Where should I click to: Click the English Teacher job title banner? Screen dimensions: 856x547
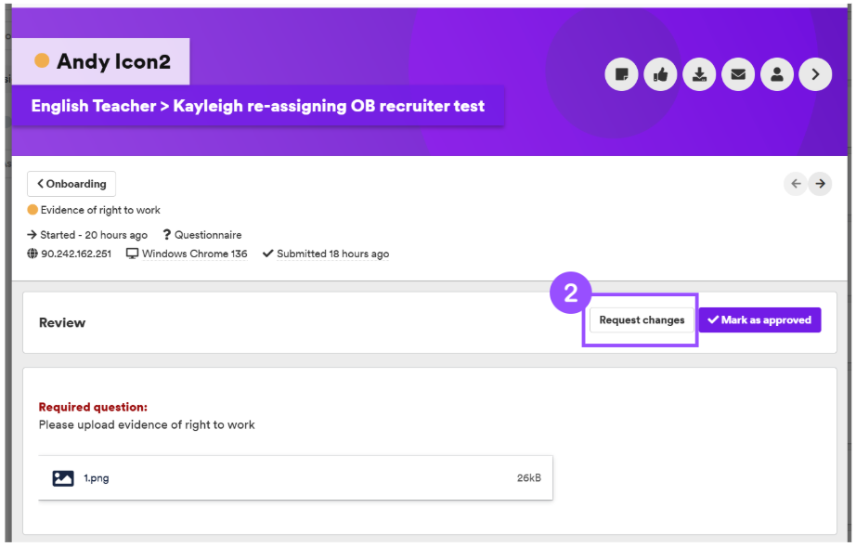[x=258, y=106]
